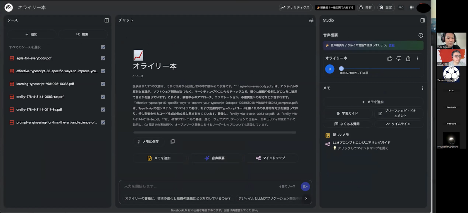Uncheck oreilly-978-4-8144-0083-6e.pdf checkbox
This screenshot has height=213, width=468.
[103, 97]
